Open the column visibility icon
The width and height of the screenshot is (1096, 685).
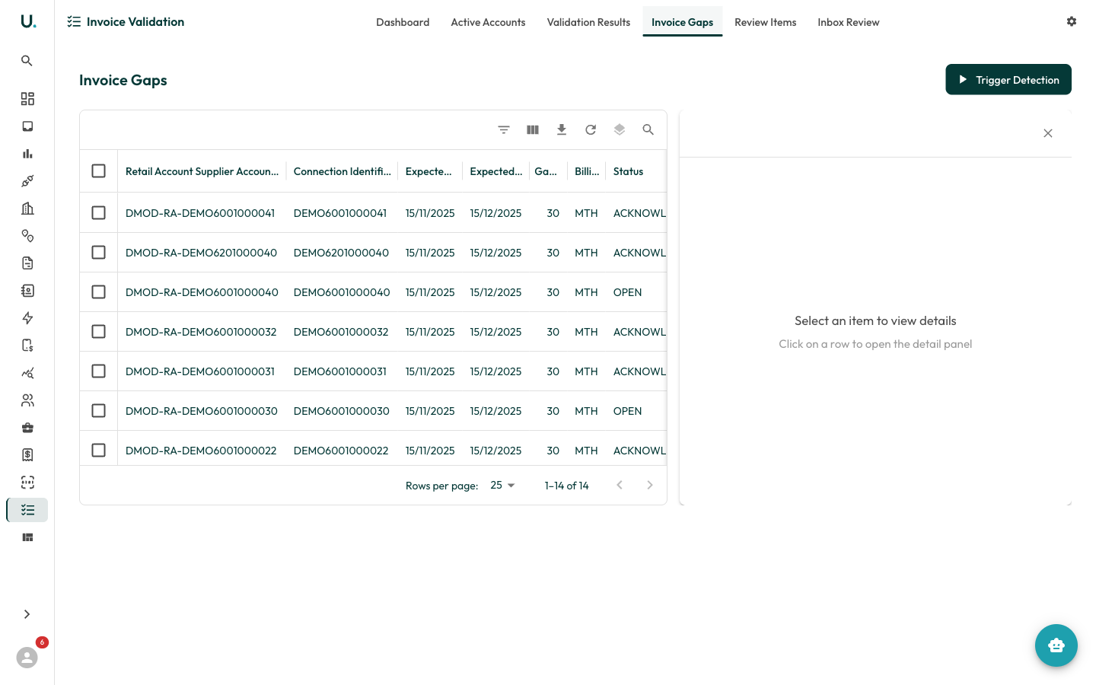click(533, 129)
